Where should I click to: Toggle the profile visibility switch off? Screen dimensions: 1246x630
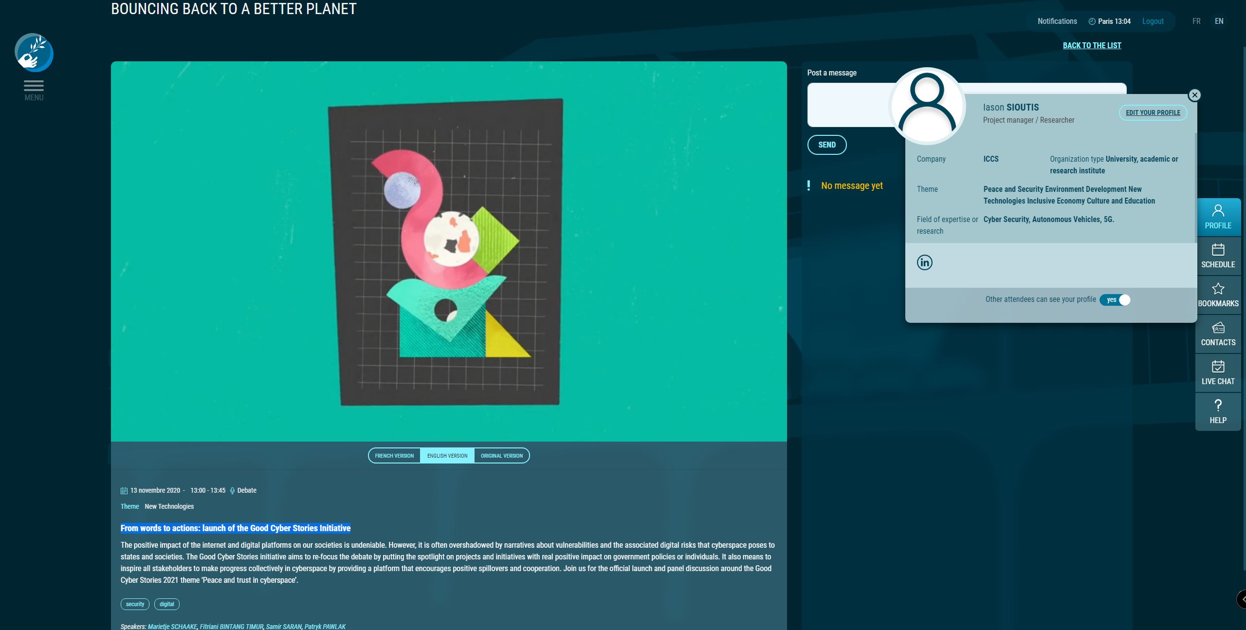1115,299
